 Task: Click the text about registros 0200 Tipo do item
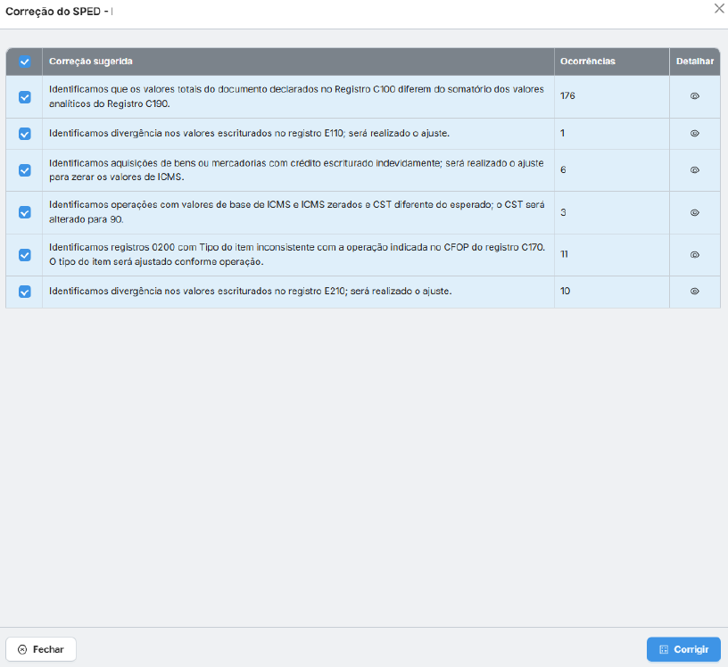[x=297, y=254]
